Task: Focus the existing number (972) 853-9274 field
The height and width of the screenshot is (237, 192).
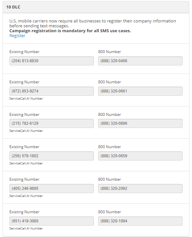Action: pos(52,91)
